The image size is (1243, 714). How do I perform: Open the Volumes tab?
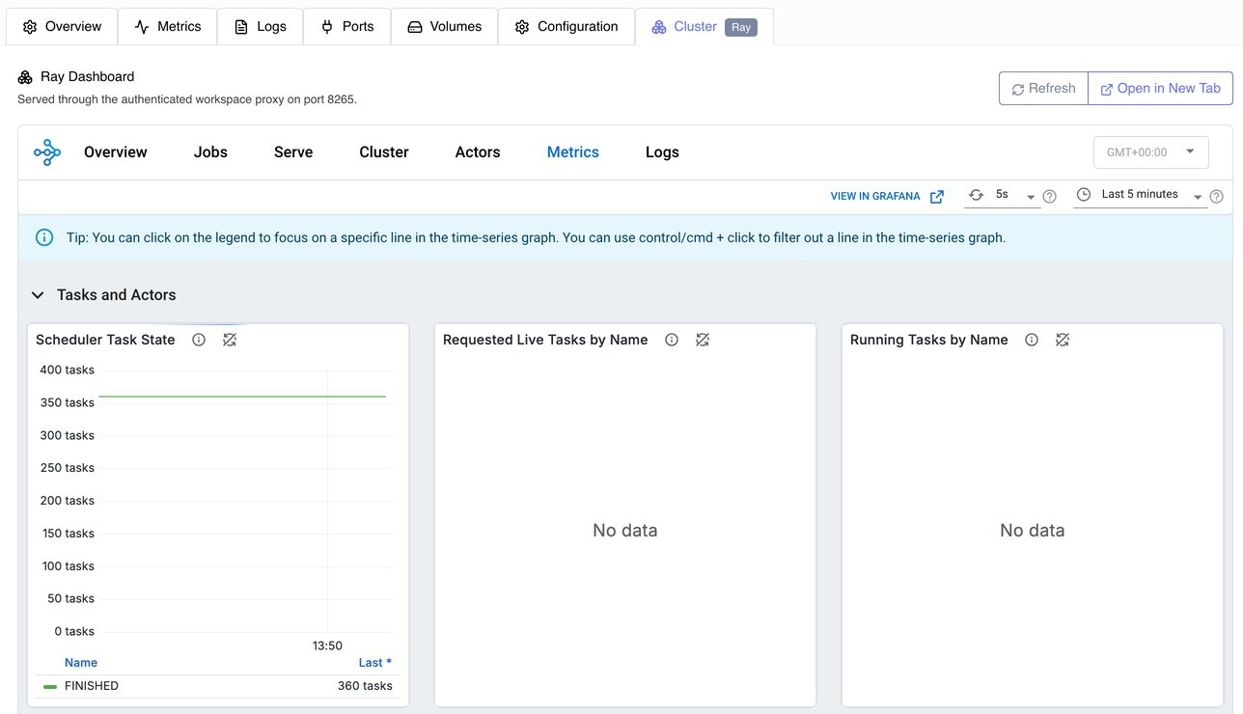444,27
